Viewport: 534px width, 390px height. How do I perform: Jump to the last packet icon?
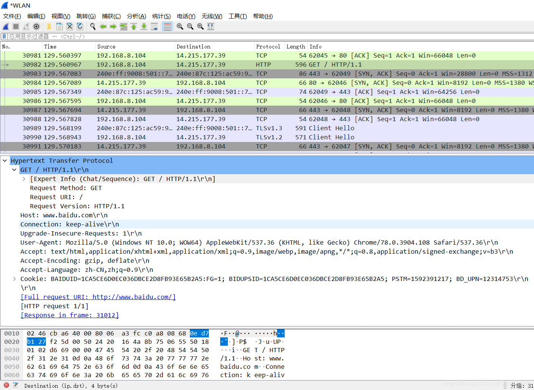point(144,27)
